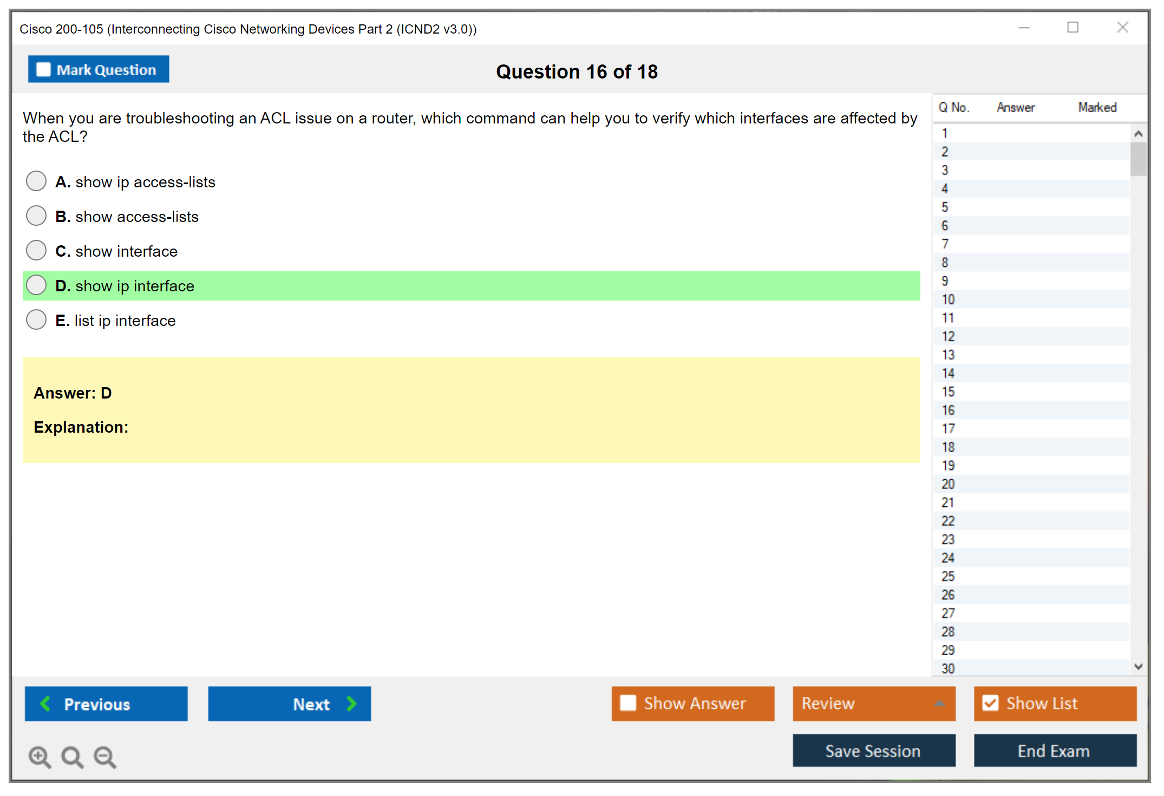Image resolution: width=1164 pixels, height=796 pixels.
Task: Click the zoom out magnifier icon
Action: [x=104, y=756]
